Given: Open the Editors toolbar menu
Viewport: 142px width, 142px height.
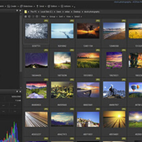Looking at the screenshot, I should [x=54, y=6].
